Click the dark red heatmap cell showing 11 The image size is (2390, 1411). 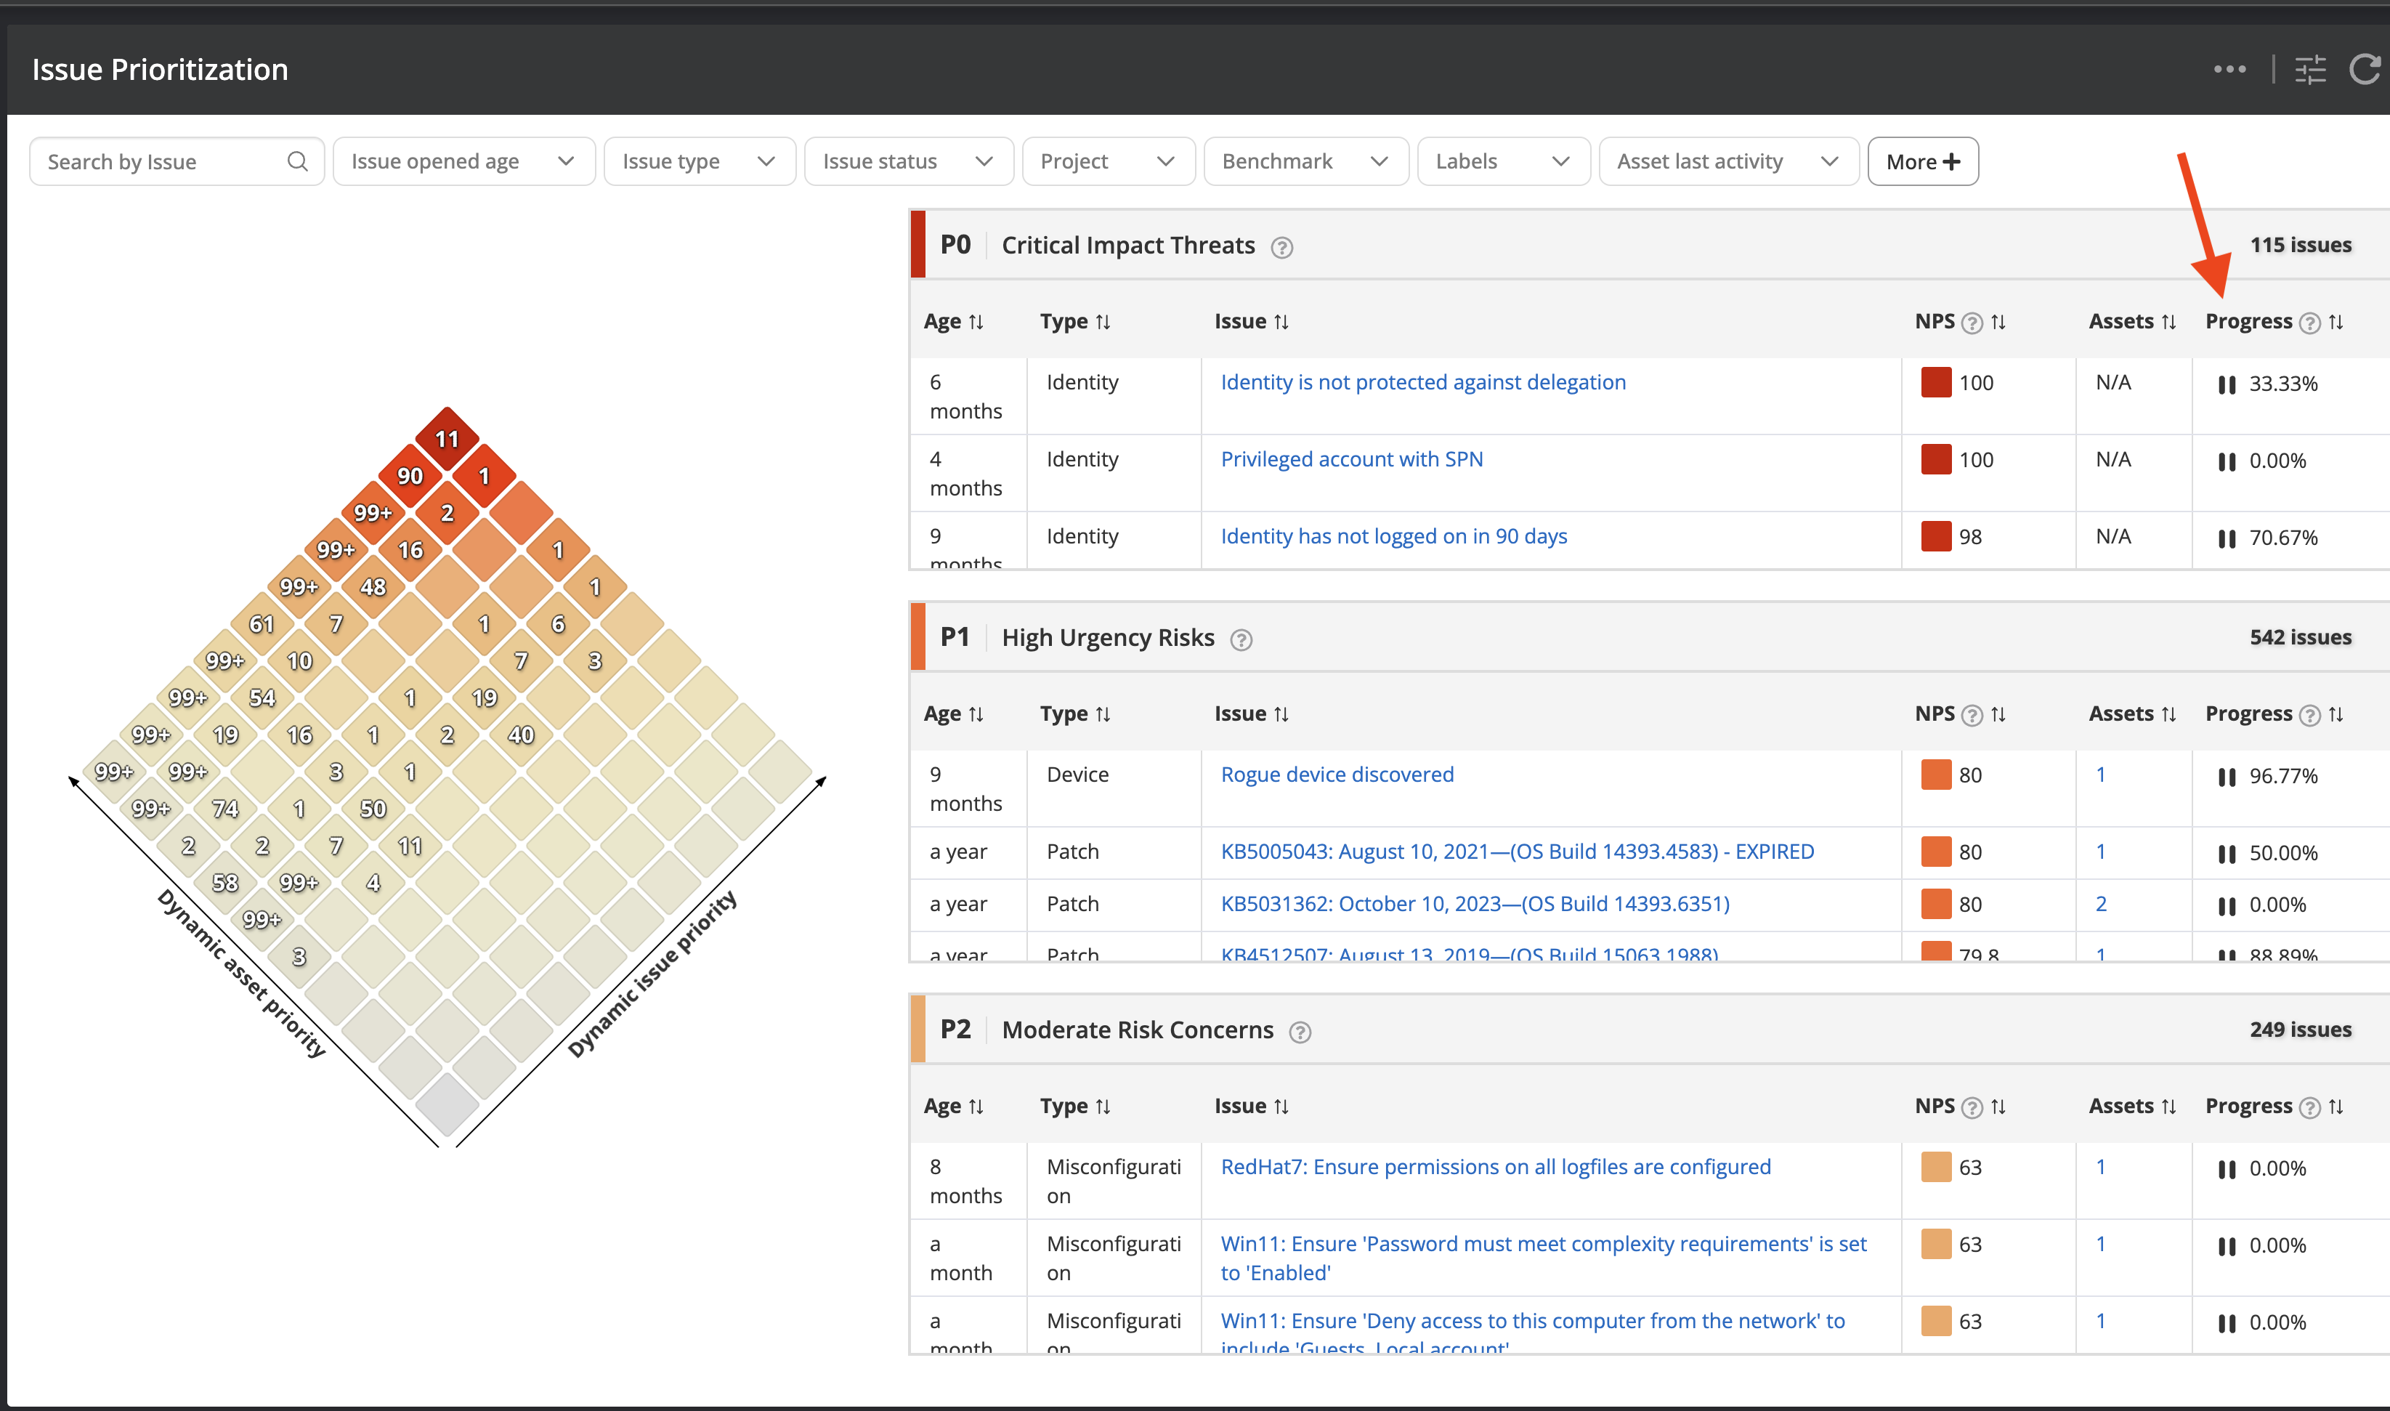[447, 440]
